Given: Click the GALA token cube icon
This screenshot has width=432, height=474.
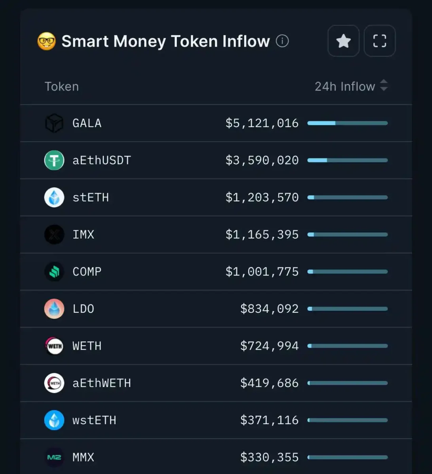Looking at the screenshot, I should click(54, 123).
